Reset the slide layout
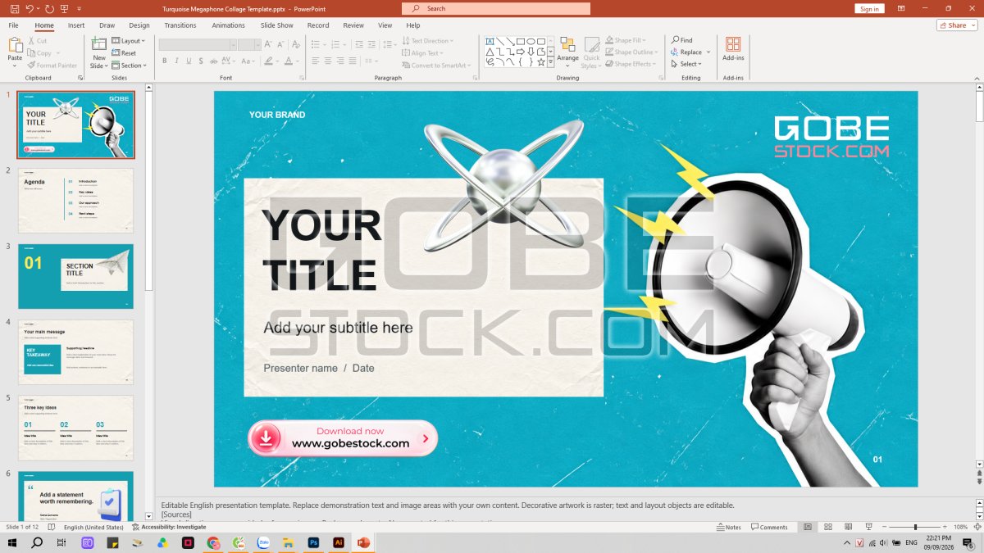This screenshot has width=984, height=553. pyautogui.click(x=125, y=53)
